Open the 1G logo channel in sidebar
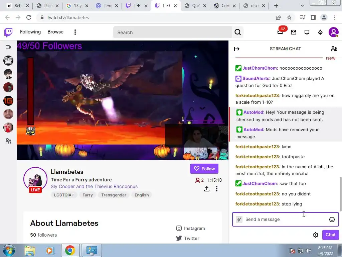Viewport: 342px width, 257px height. 8,101
